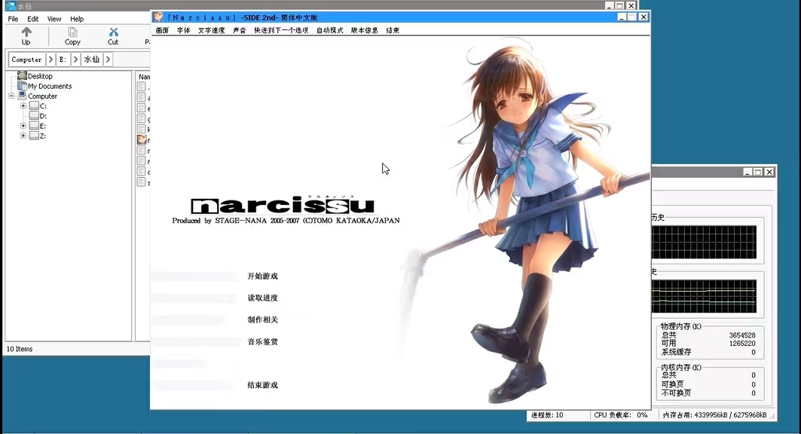
Task: Click 音乐鉴赏 on the title screen
Action: 262,342
